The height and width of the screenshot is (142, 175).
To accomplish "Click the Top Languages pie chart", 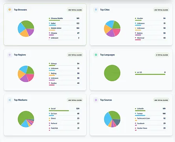I will coord(112,73).
